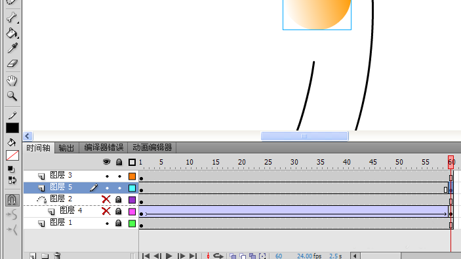The image size is (461, 259).
Task: Enable Onion Skin Outlines
Action: (x=243, y=256)
